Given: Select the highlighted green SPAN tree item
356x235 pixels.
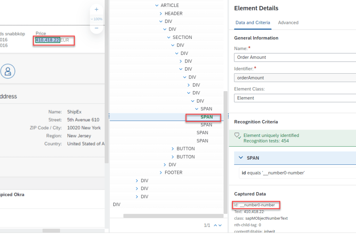Looking at the screenshot, I should click(207, 117).
